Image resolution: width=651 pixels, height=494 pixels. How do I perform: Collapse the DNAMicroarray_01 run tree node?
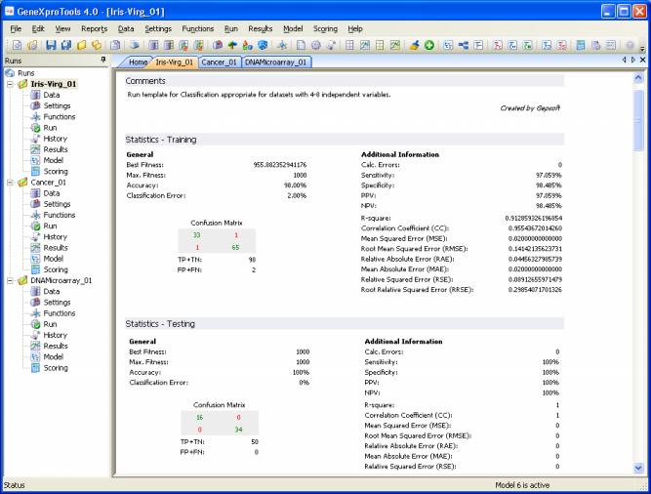pyautogui.click(x=10, y=280)
